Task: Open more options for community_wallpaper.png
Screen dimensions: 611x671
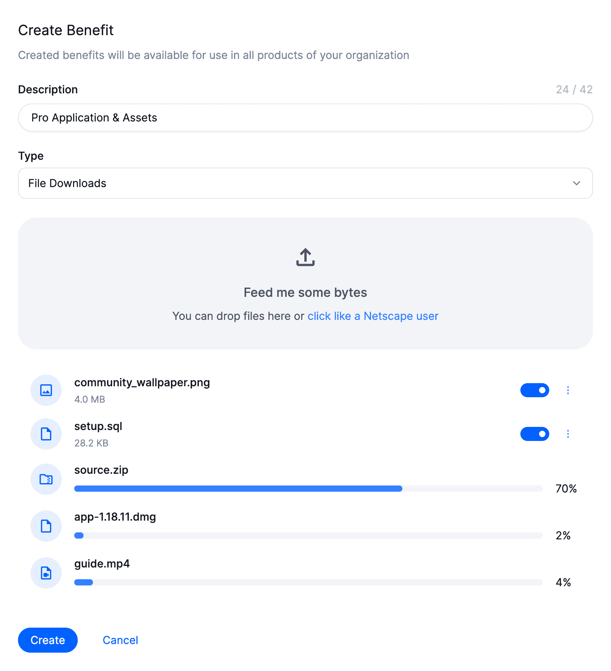Action: (568, 390)
